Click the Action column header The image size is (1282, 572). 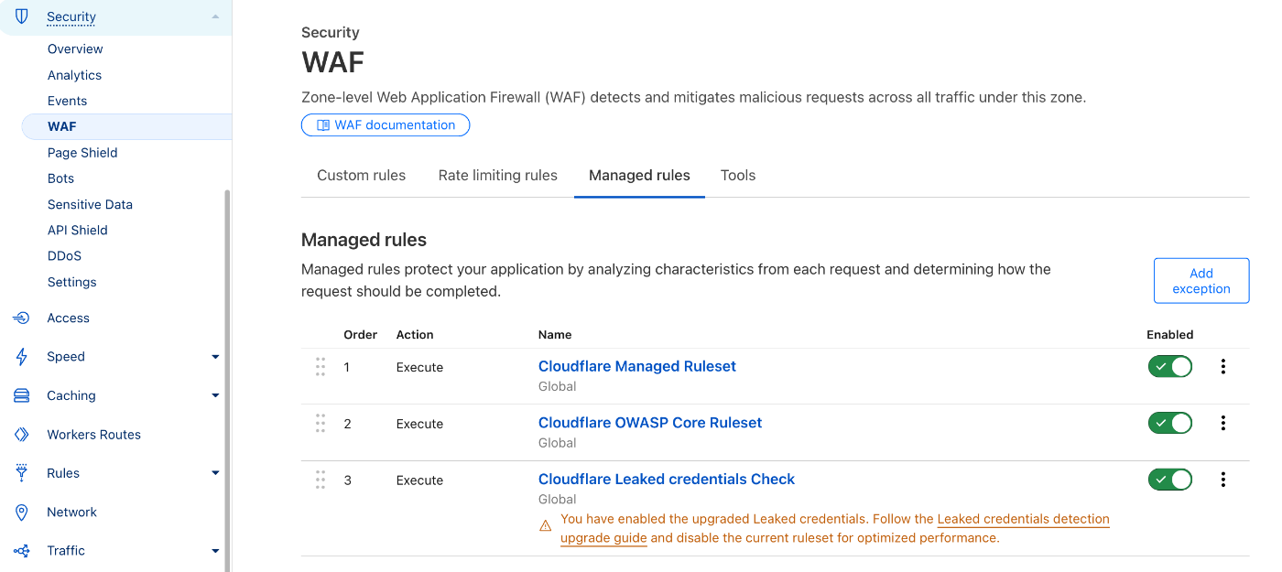(415, 335)
